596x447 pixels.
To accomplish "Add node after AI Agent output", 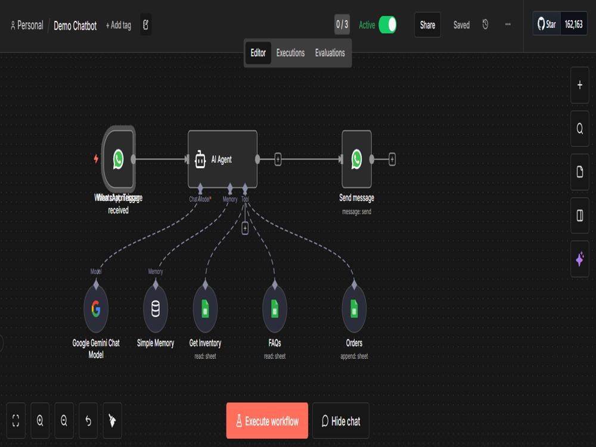I will coord(278,159).
